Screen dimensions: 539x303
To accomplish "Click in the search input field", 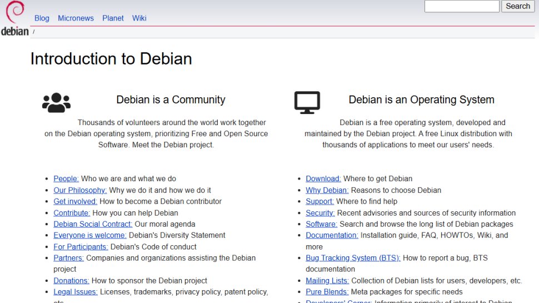I will point(462,6).
